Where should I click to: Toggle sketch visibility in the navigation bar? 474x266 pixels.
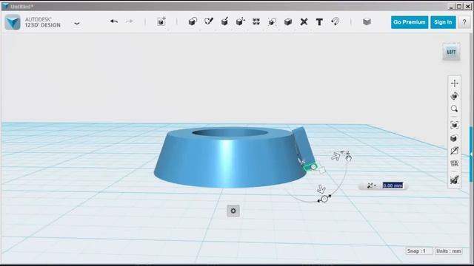click(454, 151)
